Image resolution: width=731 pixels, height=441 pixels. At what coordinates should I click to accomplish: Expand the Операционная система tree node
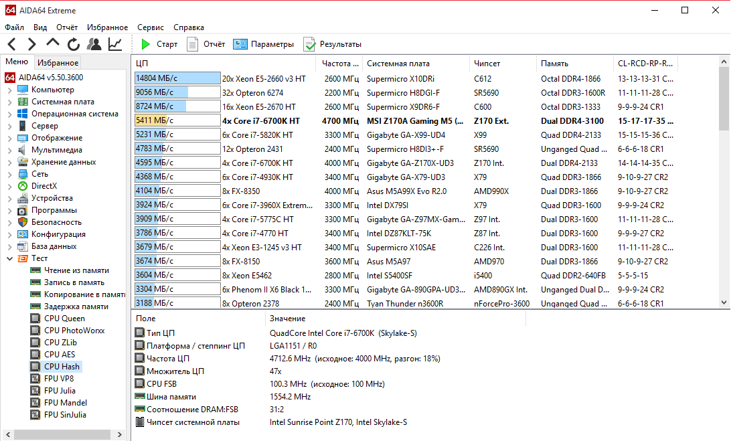click(10, 114)
